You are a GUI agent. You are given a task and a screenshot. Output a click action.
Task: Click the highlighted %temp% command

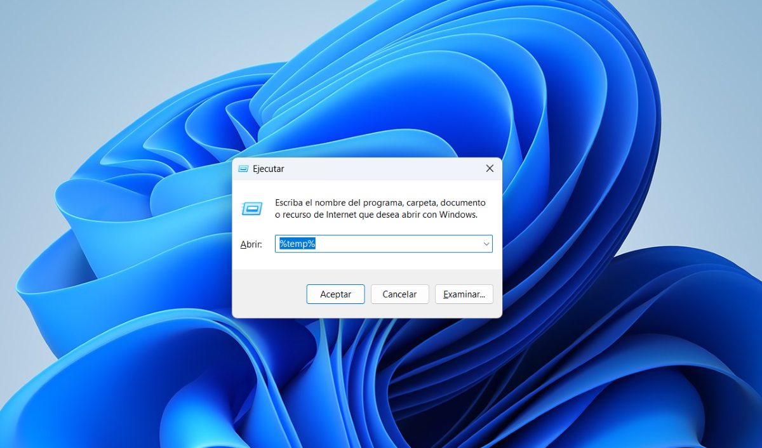(296, 243)
